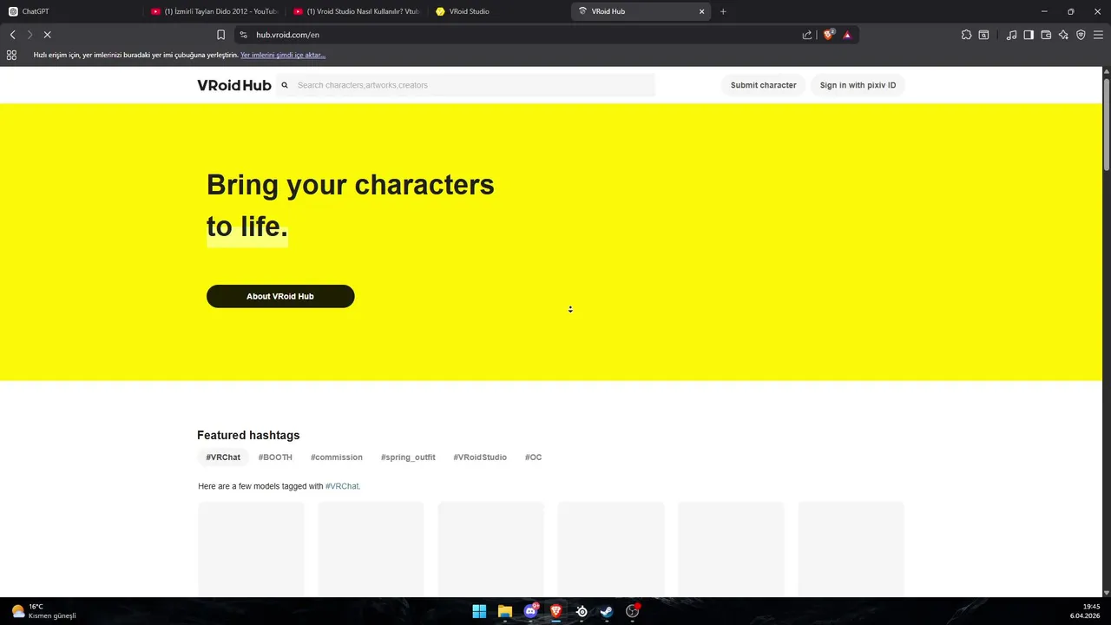Image resolution: width=1111 pixels, height=625 pixels.
Task: Bookmark this page with the bookmark icon
Action: click(220, 35)
